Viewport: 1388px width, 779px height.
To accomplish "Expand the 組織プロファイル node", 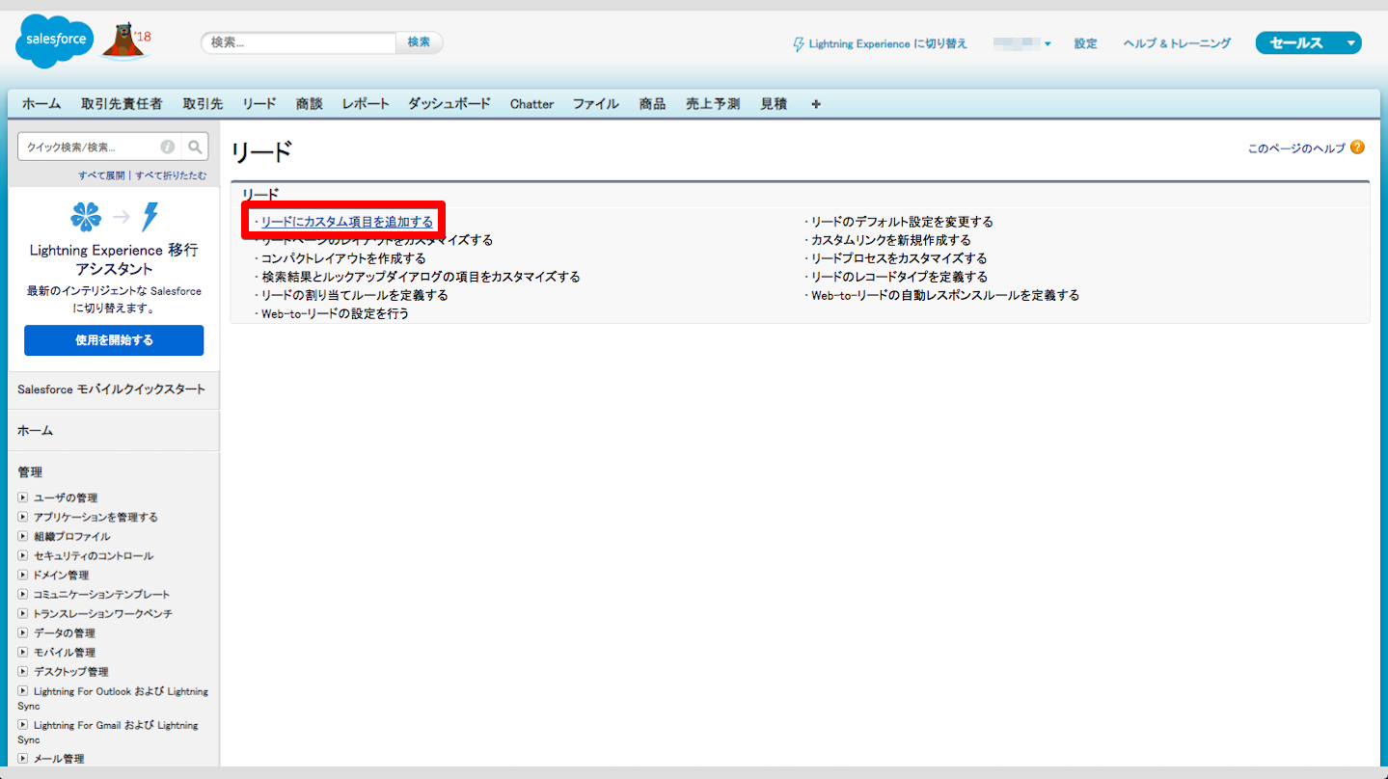I will coord(23,536).
